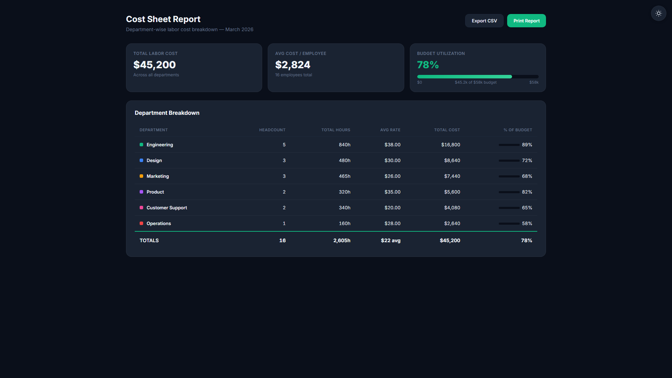Select the Design department name

pos(154,160)
